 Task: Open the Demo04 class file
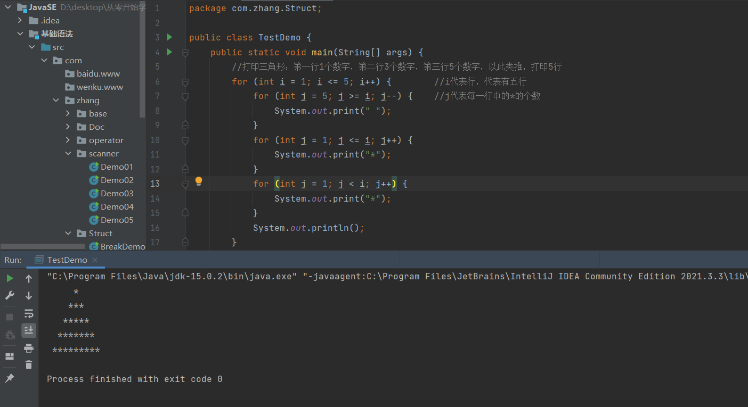tap(111, 206)
